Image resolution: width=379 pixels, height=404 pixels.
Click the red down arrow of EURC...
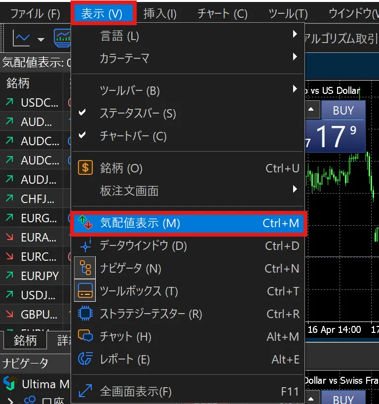(x=9, y=256)
